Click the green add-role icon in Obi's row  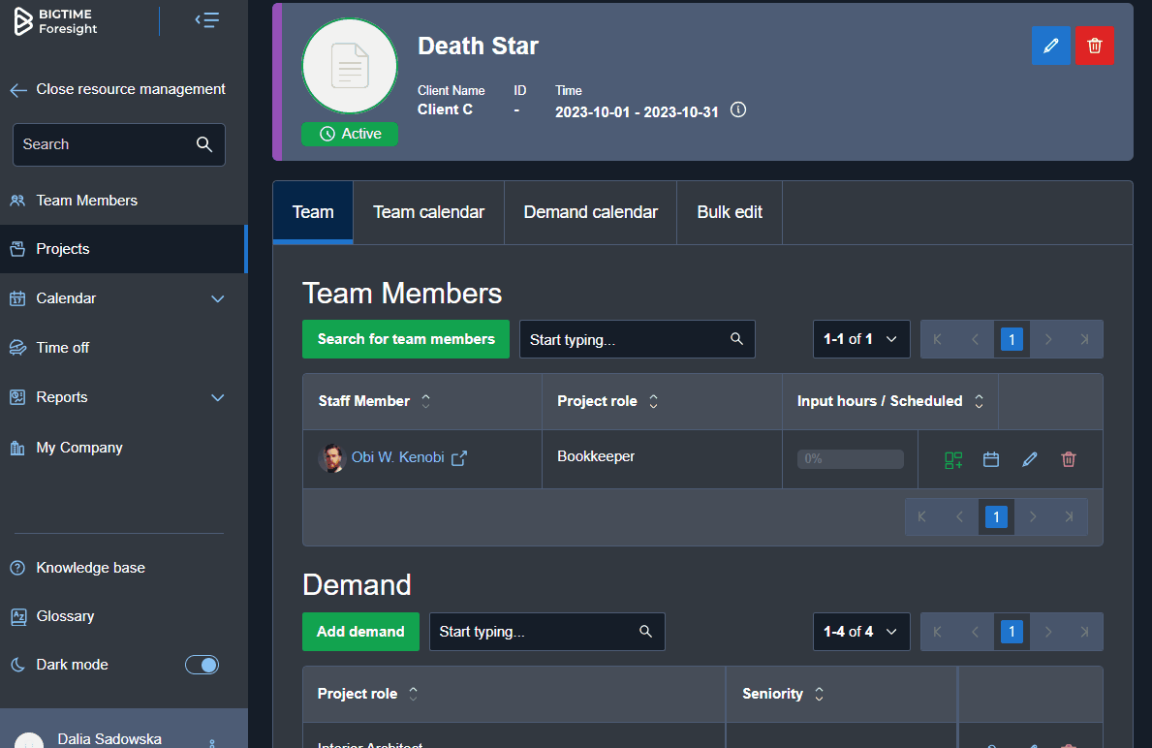click(952, 459)
